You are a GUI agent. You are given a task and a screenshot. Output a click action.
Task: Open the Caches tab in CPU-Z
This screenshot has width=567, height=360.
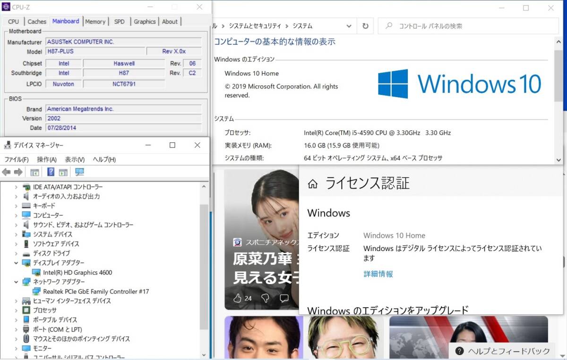37,21
